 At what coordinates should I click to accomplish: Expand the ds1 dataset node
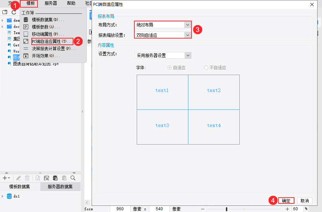2,196
